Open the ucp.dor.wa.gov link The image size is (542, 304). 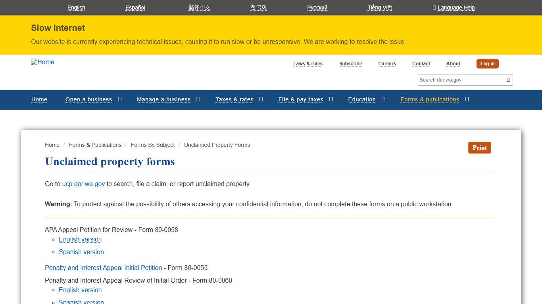pos(83,184)
